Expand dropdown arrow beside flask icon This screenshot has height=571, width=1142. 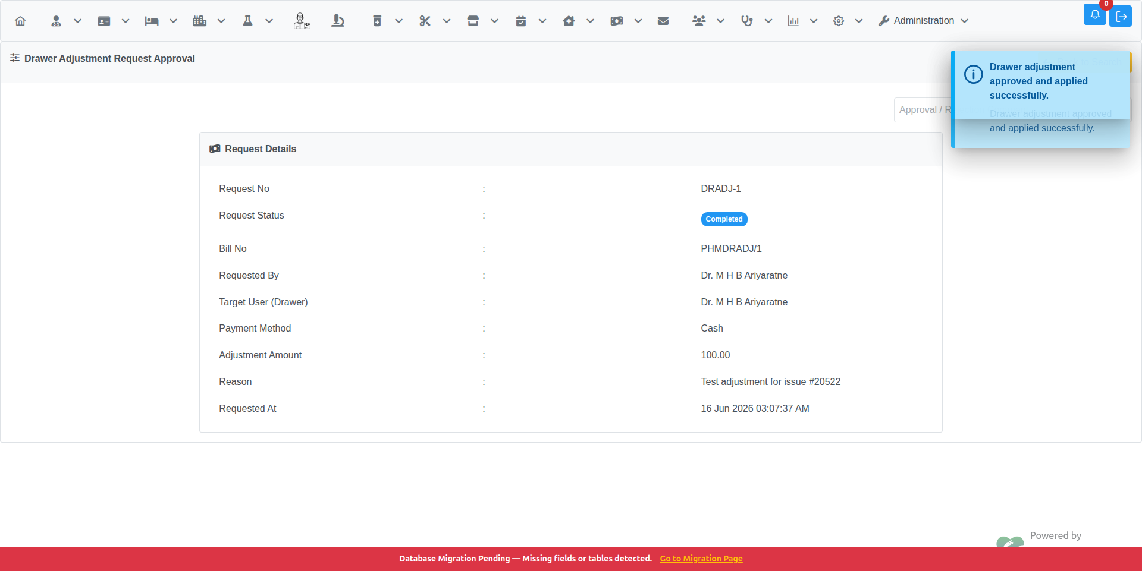(x=269, y=21)
